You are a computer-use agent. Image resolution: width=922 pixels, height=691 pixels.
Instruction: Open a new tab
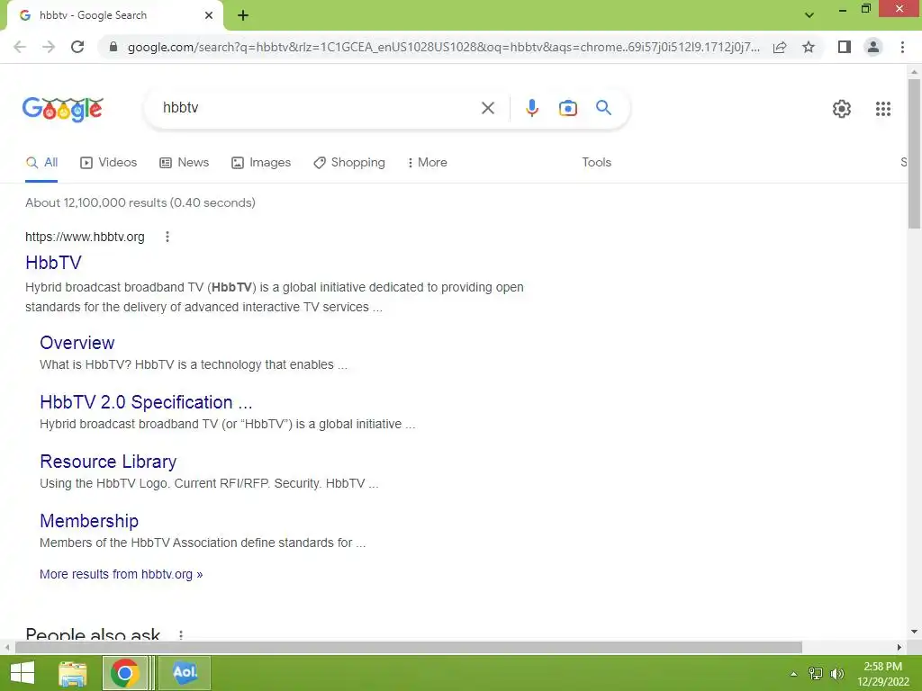click(243, 15)
